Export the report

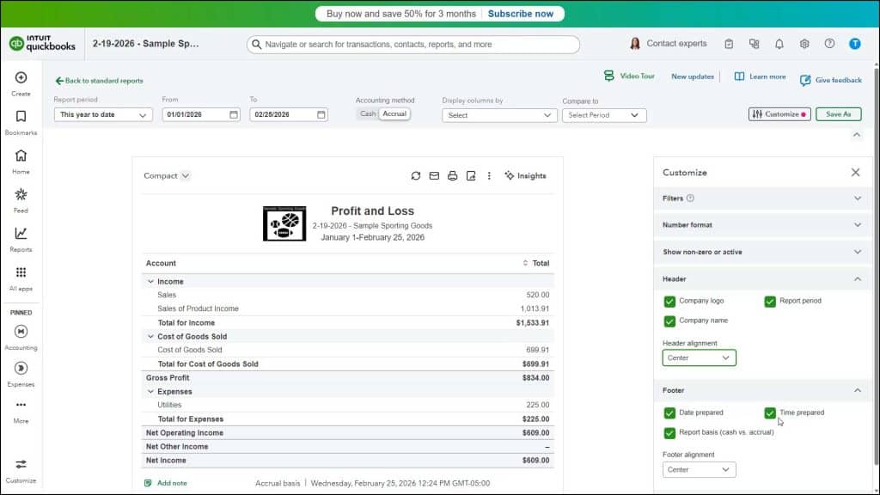pyautogui.click(x=470, y=175)
